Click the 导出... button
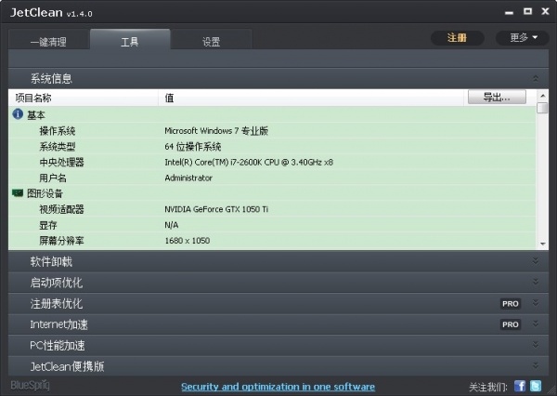The width and height of the screenshot is (557, 396). pyautogui.click(x=497, y=97)
